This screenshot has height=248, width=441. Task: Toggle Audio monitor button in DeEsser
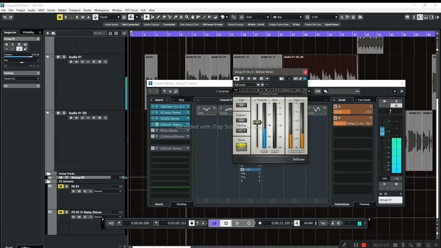click(242, 145)
